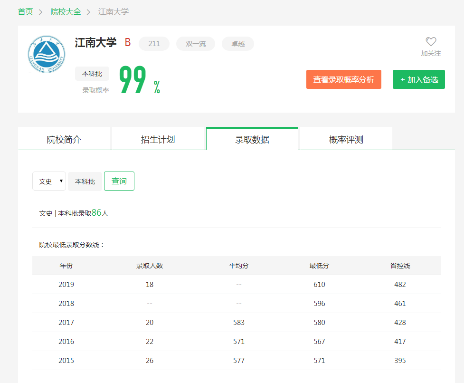This screenshot has height=383, width=464.
Task: Click the 加入备选 button
Action: [x=418, y=79]
